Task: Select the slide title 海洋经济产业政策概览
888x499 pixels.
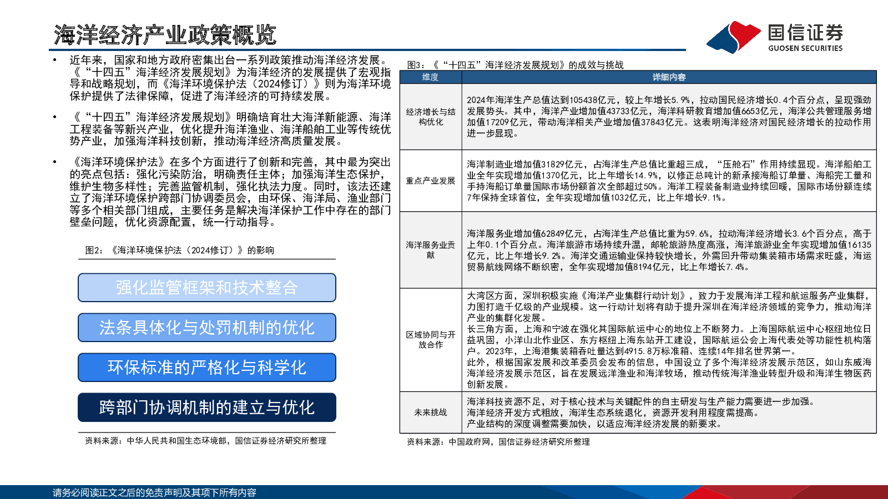Action: point(165,35)
